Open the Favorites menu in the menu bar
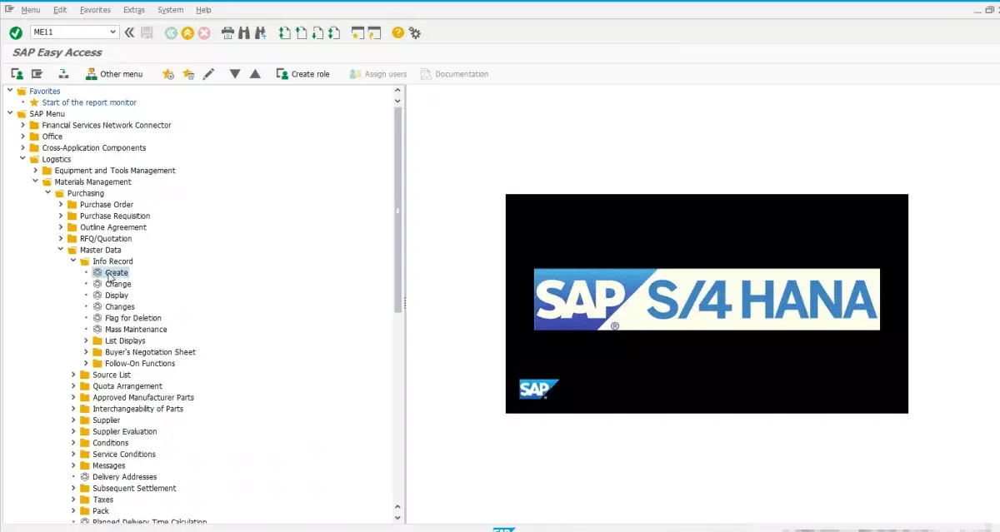 (x=95, y=10)
